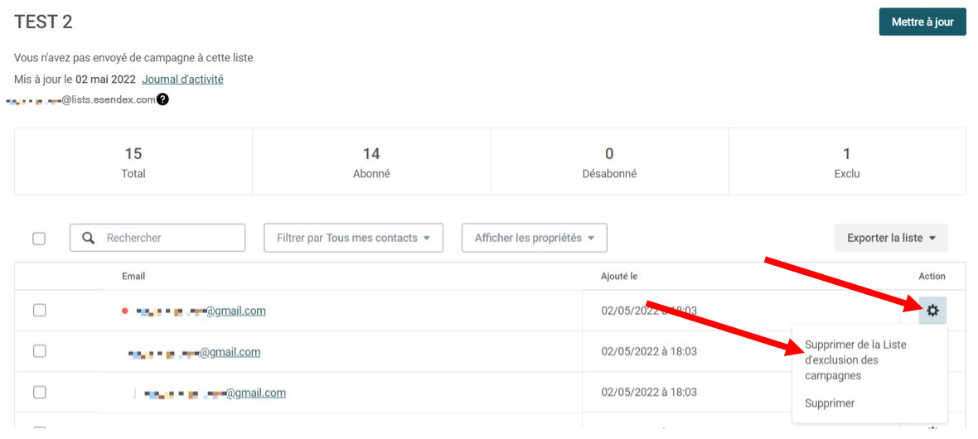Click into the Rechercher search field
This screenshot has height=439, width=978.
[x=157, y=238]
